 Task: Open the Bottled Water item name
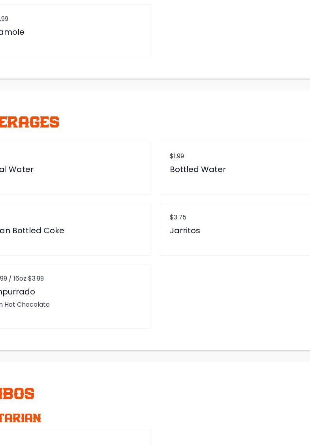pyautogui.click(x=197, y=169)
